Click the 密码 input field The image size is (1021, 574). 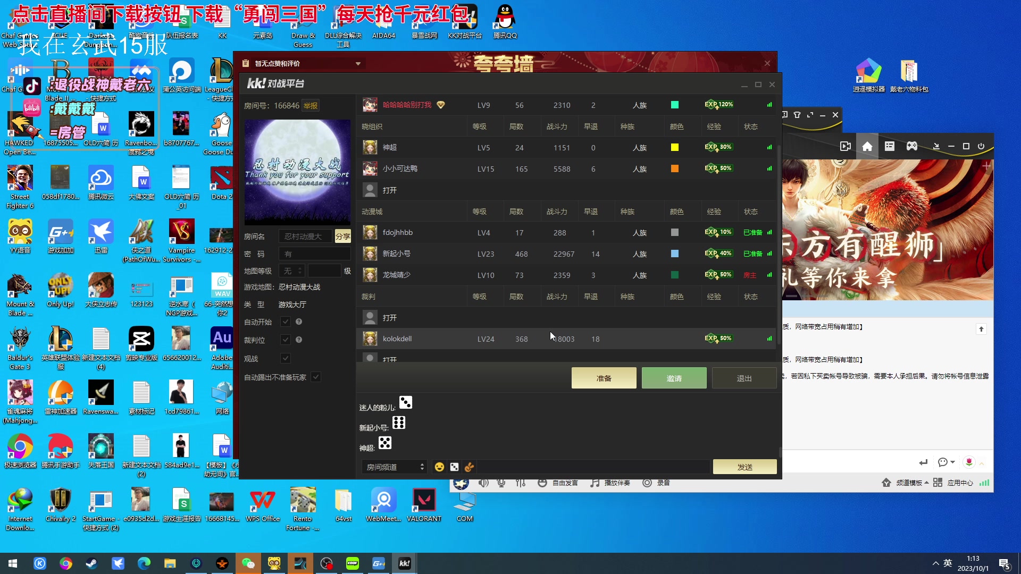(x=315, y=254)
